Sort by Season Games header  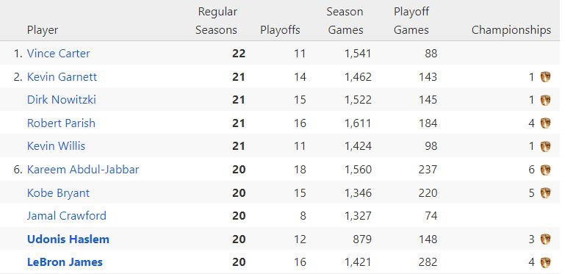345,21
